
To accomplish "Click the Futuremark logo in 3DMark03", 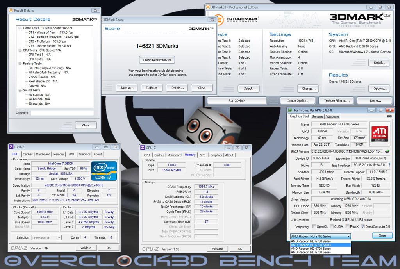I will pyautogui.click(x=238, y=20).
